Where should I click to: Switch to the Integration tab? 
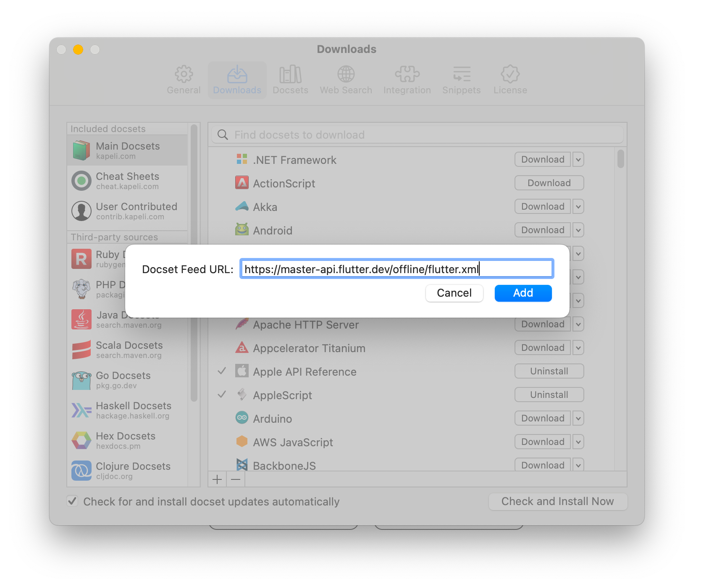click(x=407, y=80)
